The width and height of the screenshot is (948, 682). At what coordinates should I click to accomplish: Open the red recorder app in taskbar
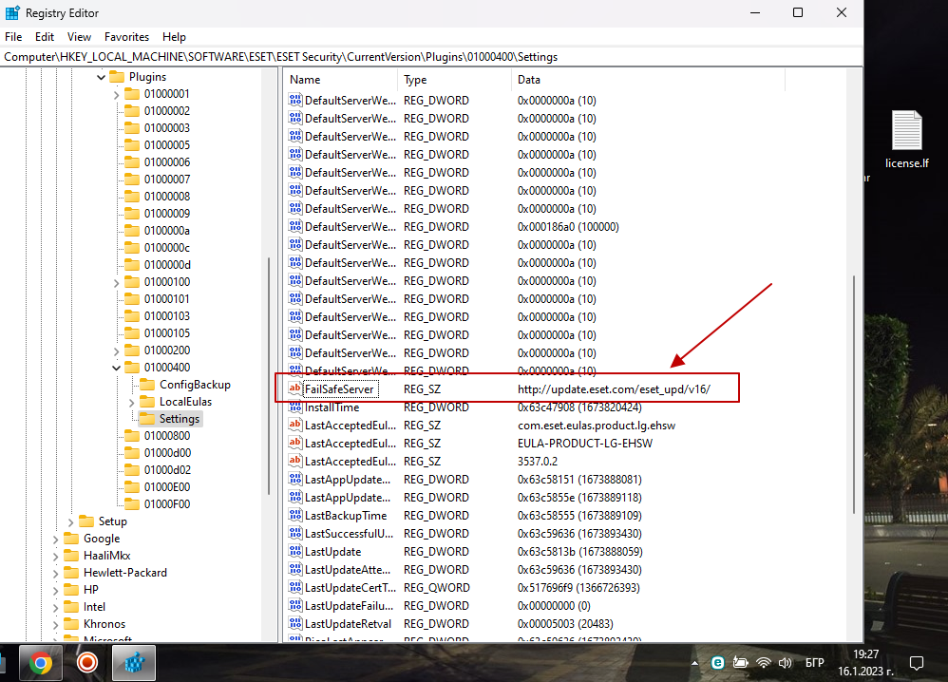(87, 663)
